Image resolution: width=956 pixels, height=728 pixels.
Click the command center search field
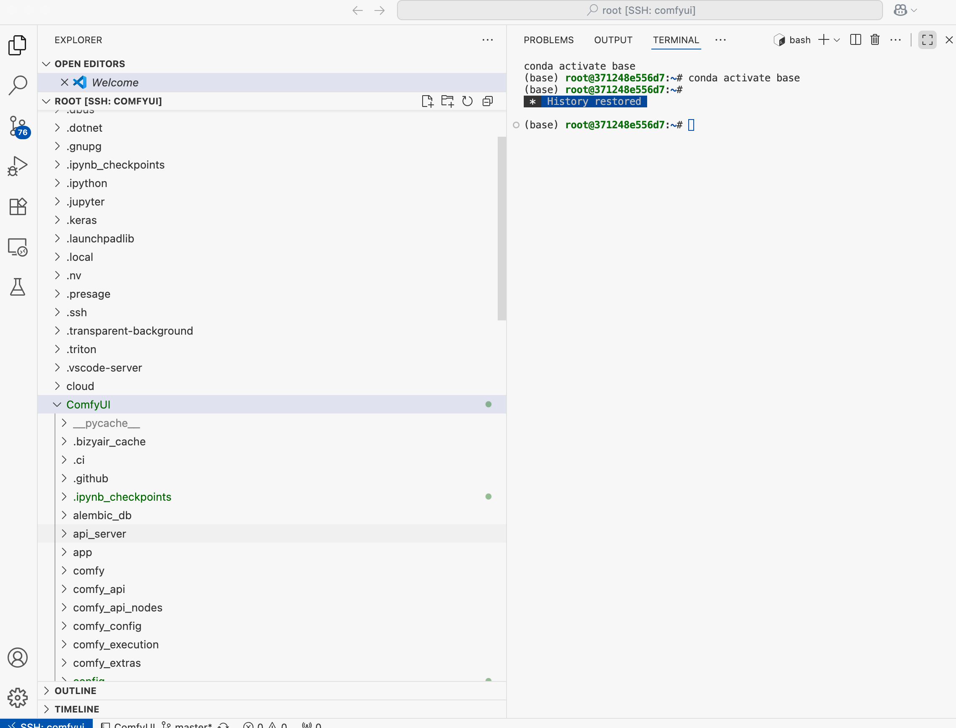pyautogui.click(x=640, y=10)
